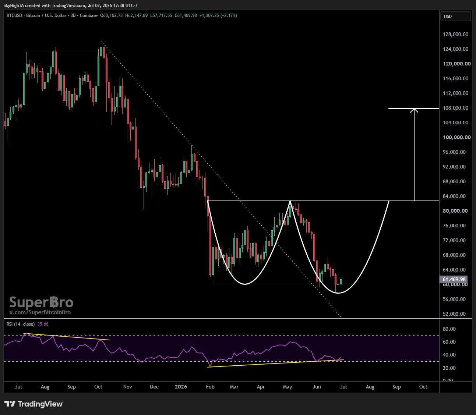Click the 3D interval label in the chart header
This screenshot has width=476, height=415.
[73, 15]
